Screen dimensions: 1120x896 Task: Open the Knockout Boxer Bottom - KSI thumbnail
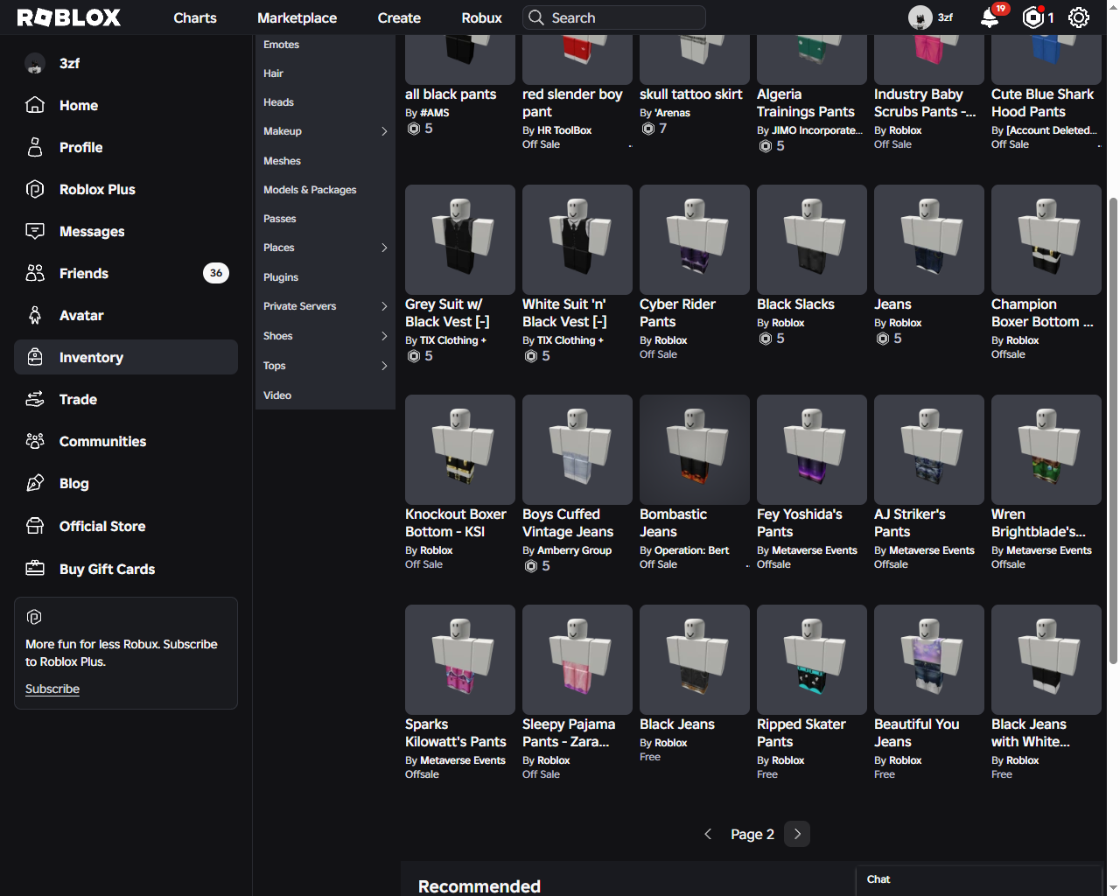460,450
